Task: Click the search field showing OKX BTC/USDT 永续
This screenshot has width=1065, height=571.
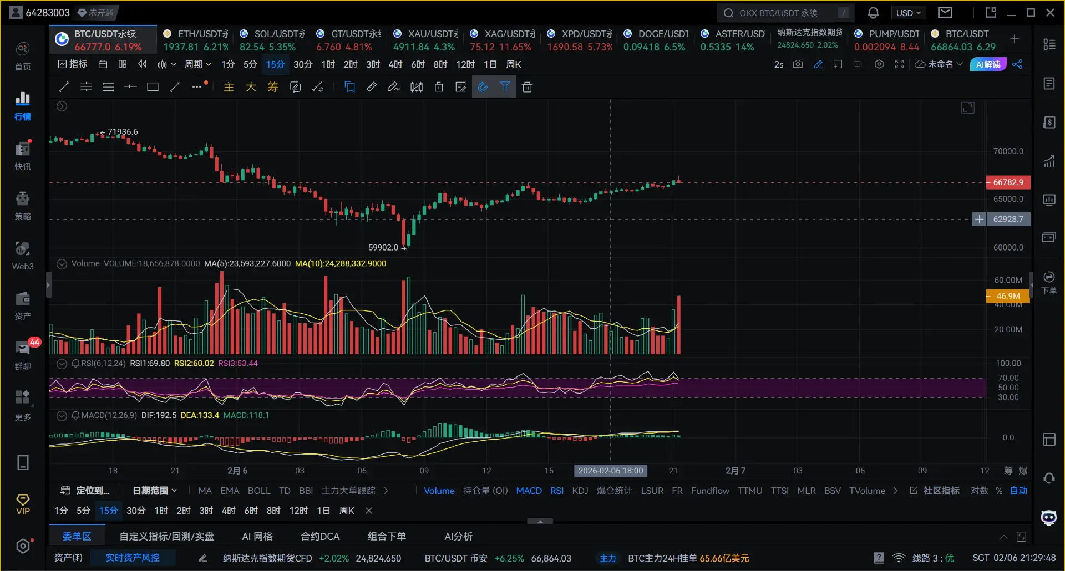Action: pos(785,13)
